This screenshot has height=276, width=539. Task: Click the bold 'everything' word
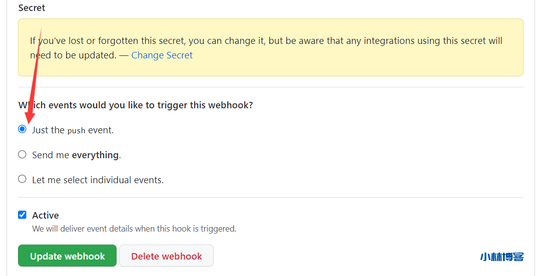[x=95, y=155]
